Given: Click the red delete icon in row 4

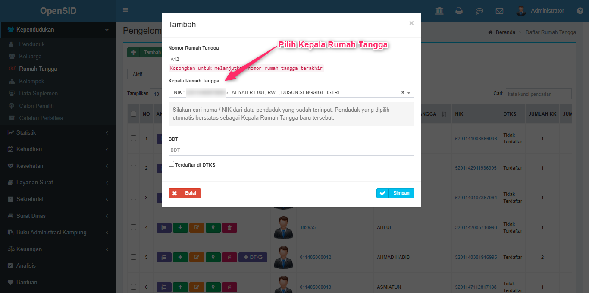Looking at the screenshot, I should [229, 227].
